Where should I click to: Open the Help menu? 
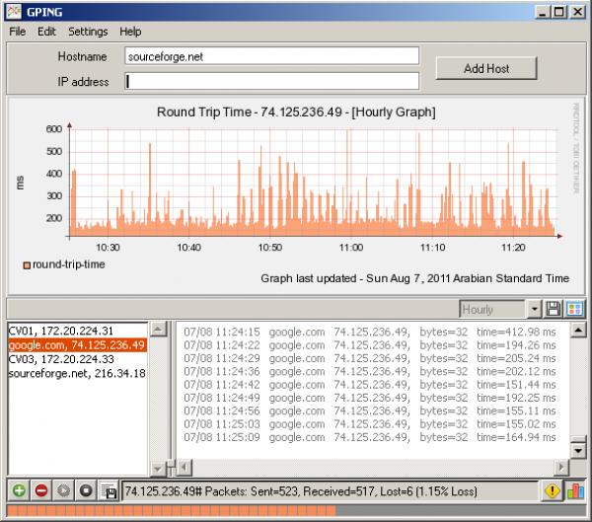(x=130, y=32)
